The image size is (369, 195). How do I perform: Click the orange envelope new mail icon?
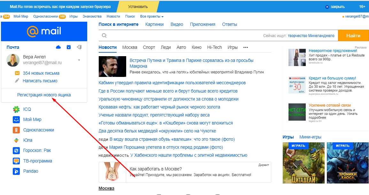click(17, 73)
